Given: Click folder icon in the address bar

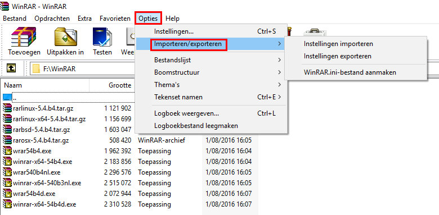Looking at the screenshot, I should point(36,68).
